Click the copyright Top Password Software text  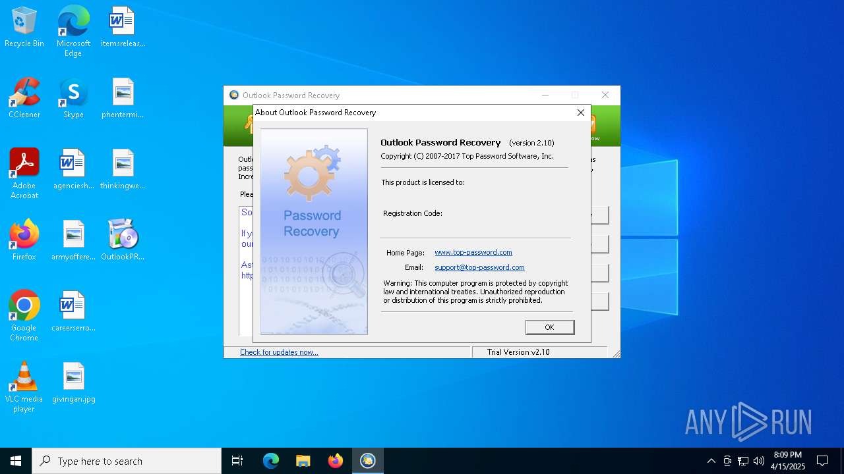467,157
